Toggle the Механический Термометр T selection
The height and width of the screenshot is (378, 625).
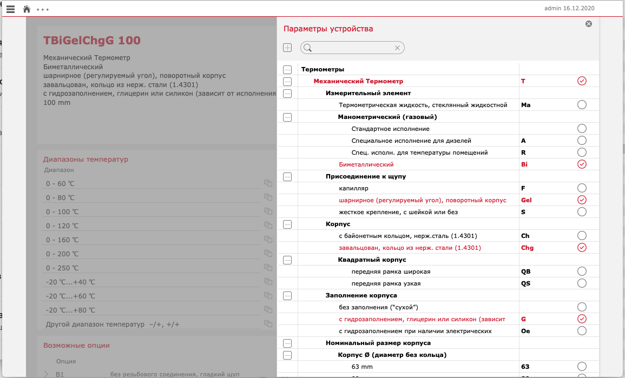point(582,81)
